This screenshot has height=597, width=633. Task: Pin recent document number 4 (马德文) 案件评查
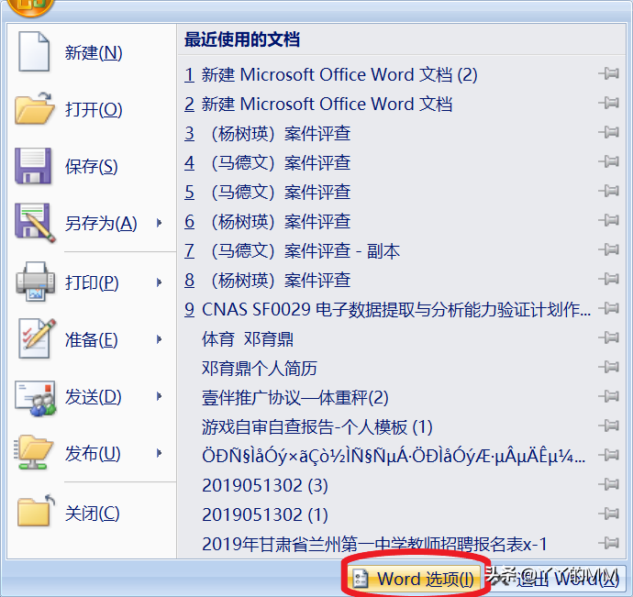[x=609, y=161]
